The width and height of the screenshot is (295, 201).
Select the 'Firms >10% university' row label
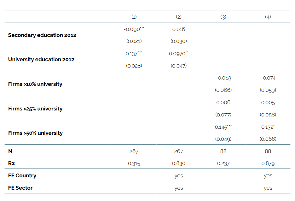pos(35,84)
